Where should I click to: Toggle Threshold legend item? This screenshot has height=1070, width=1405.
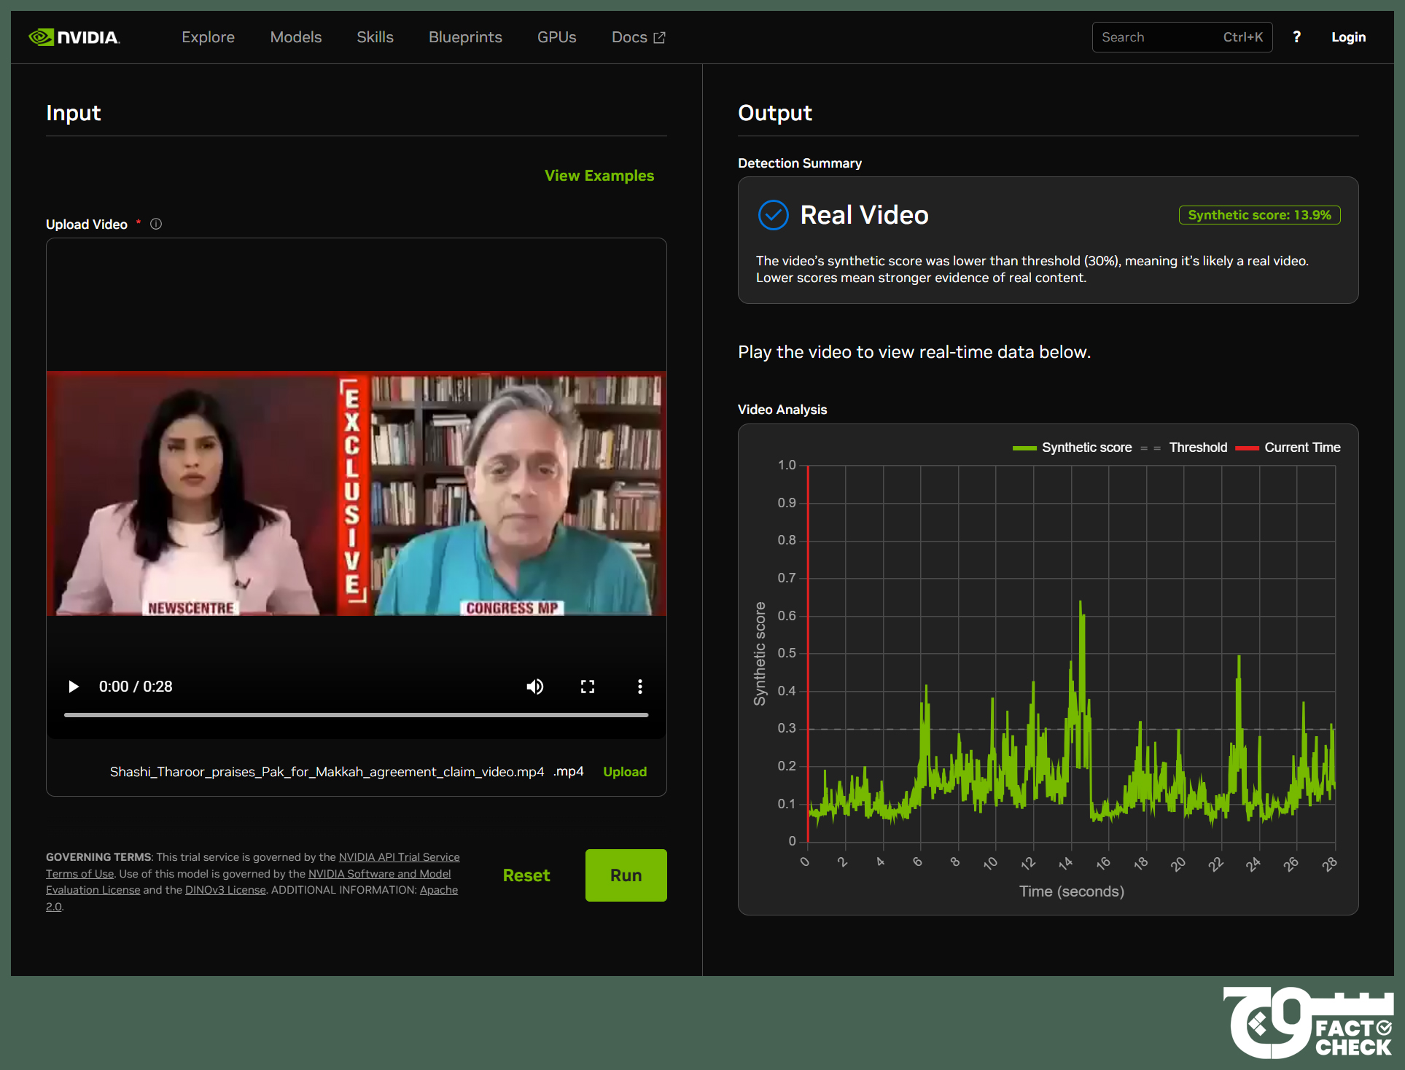(x=1184, y=448)
